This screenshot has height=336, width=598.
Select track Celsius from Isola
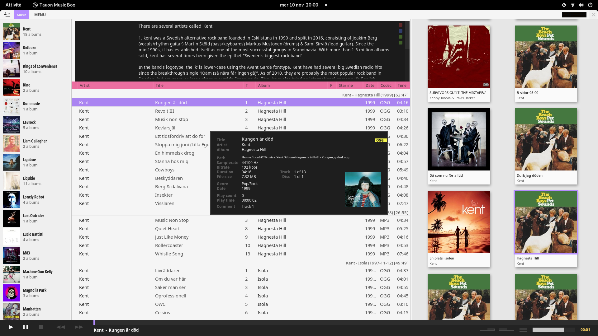click(241, 313)
